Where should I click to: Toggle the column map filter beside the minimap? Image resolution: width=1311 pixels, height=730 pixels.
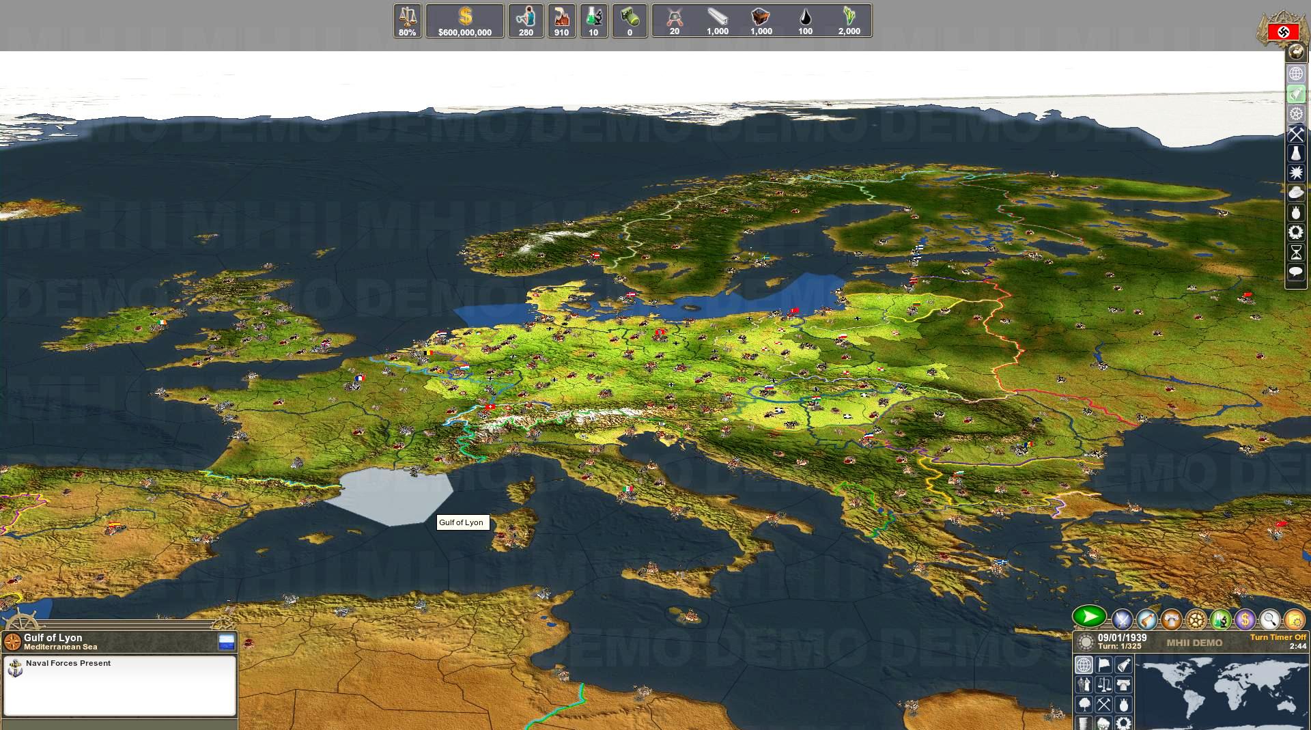pyautogui.click(x=1124, y=684)
